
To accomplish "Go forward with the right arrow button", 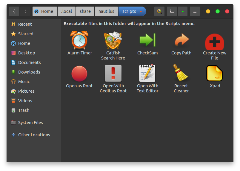I will [x=25, y=11].
